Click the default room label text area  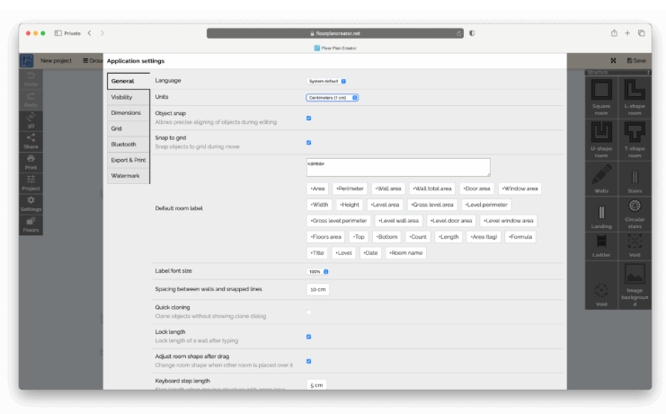[397, 168]
